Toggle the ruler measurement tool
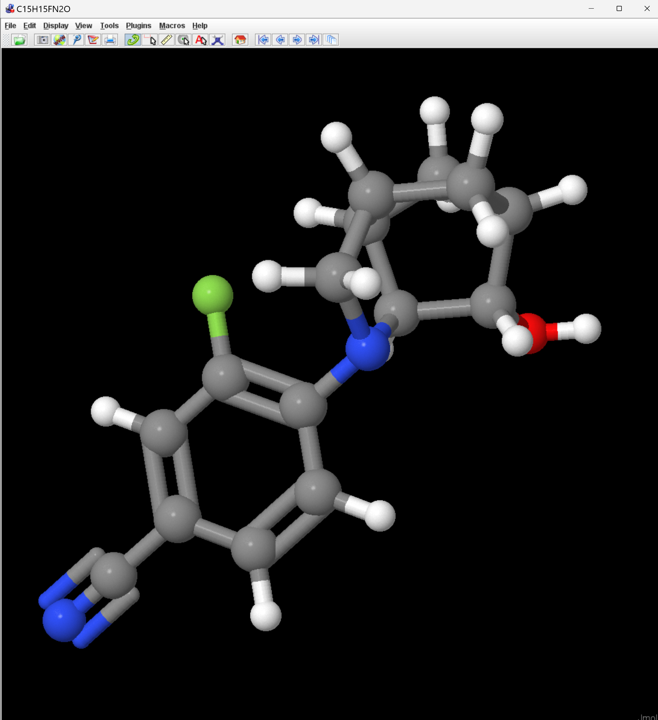Viewport: 658px width, 720px height. [167, 40]
